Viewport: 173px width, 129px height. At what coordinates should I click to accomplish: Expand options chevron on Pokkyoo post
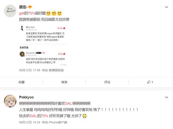167,97
